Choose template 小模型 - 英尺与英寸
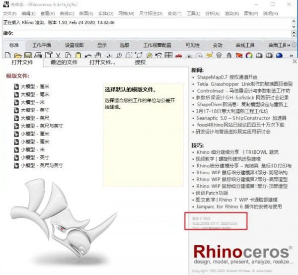The width and height of the screenshot is (298, 275). pyautogui.click(x=38, y=166)
